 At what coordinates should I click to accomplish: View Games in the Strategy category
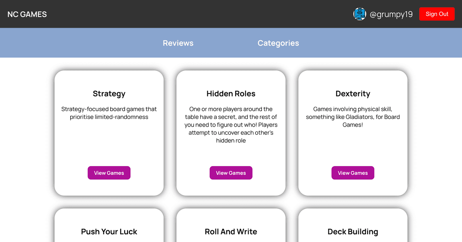pyautogui.click(x=109, y=173)
